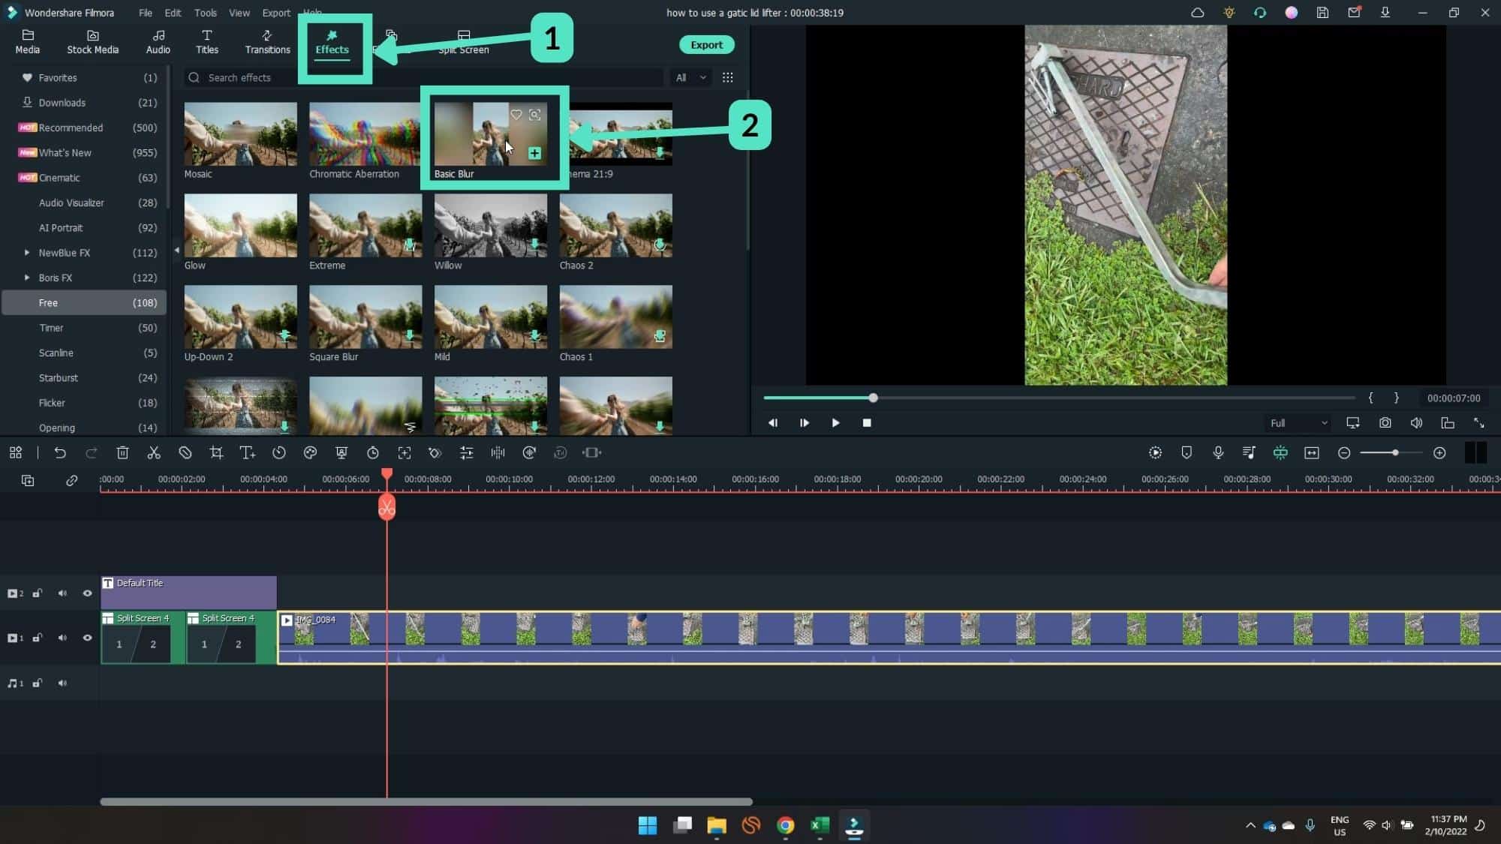
Task: Mute video track 1 audio
Action: click(x=62, y=638)
